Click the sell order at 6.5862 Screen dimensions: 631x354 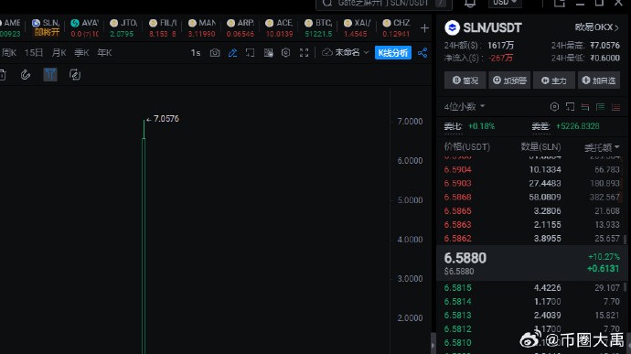click(531, 239)
